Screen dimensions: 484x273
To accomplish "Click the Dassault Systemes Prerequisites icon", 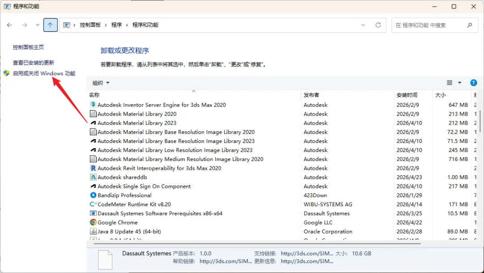I will click(x=93, y=213).
